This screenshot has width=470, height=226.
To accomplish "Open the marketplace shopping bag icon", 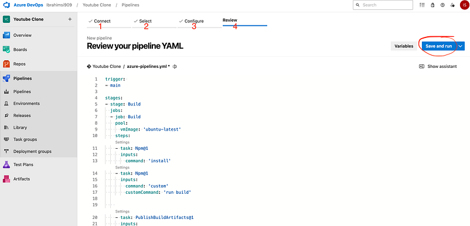I will pyautogui.click(x=432, y=5).
